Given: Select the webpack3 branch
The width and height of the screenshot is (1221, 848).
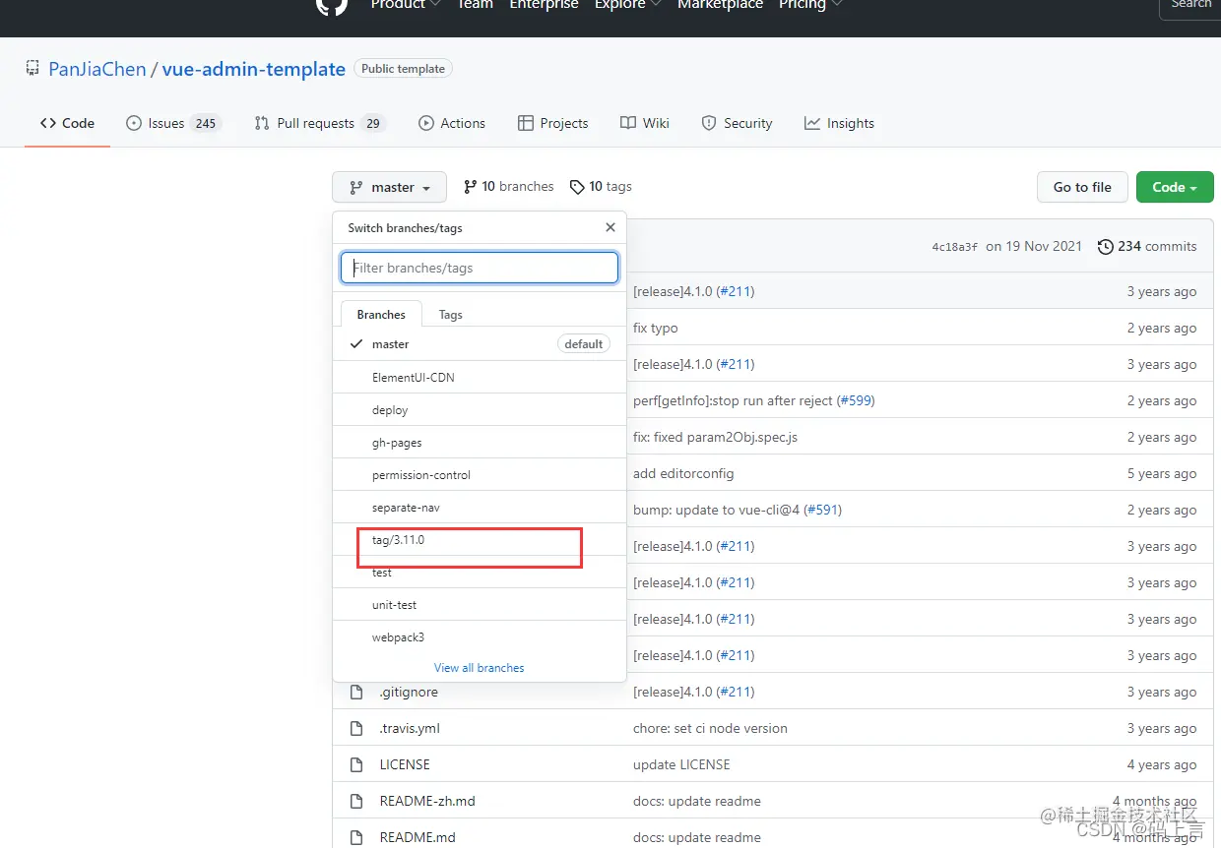Looking at the screenshot, I should point(480,636).
